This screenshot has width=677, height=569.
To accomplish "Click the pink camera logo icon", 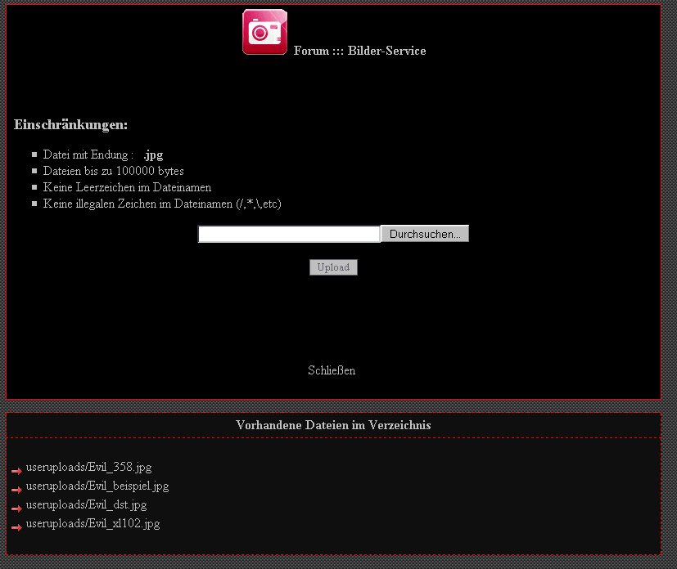I will tap(264, 32).
